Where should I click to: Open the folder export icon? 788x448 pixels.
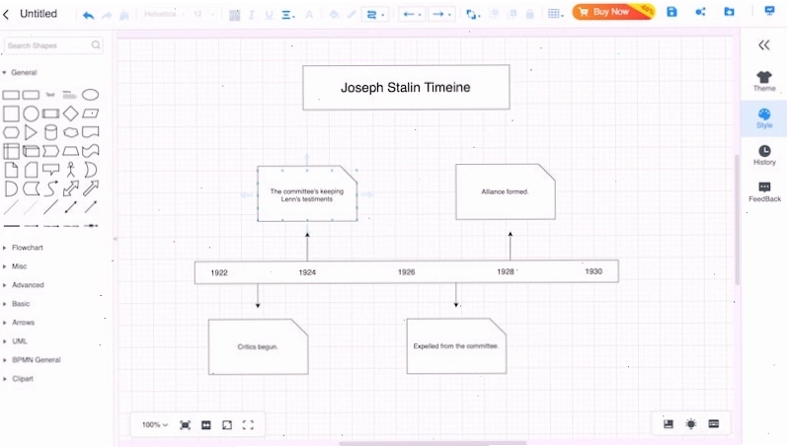click(729, 11)
